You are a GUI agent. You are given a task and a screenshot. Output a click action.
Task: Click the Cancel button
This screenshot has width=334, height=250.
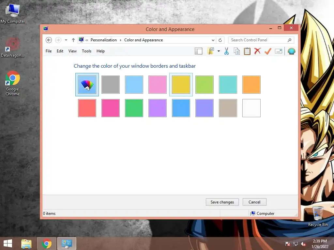[x=254, y=202]
